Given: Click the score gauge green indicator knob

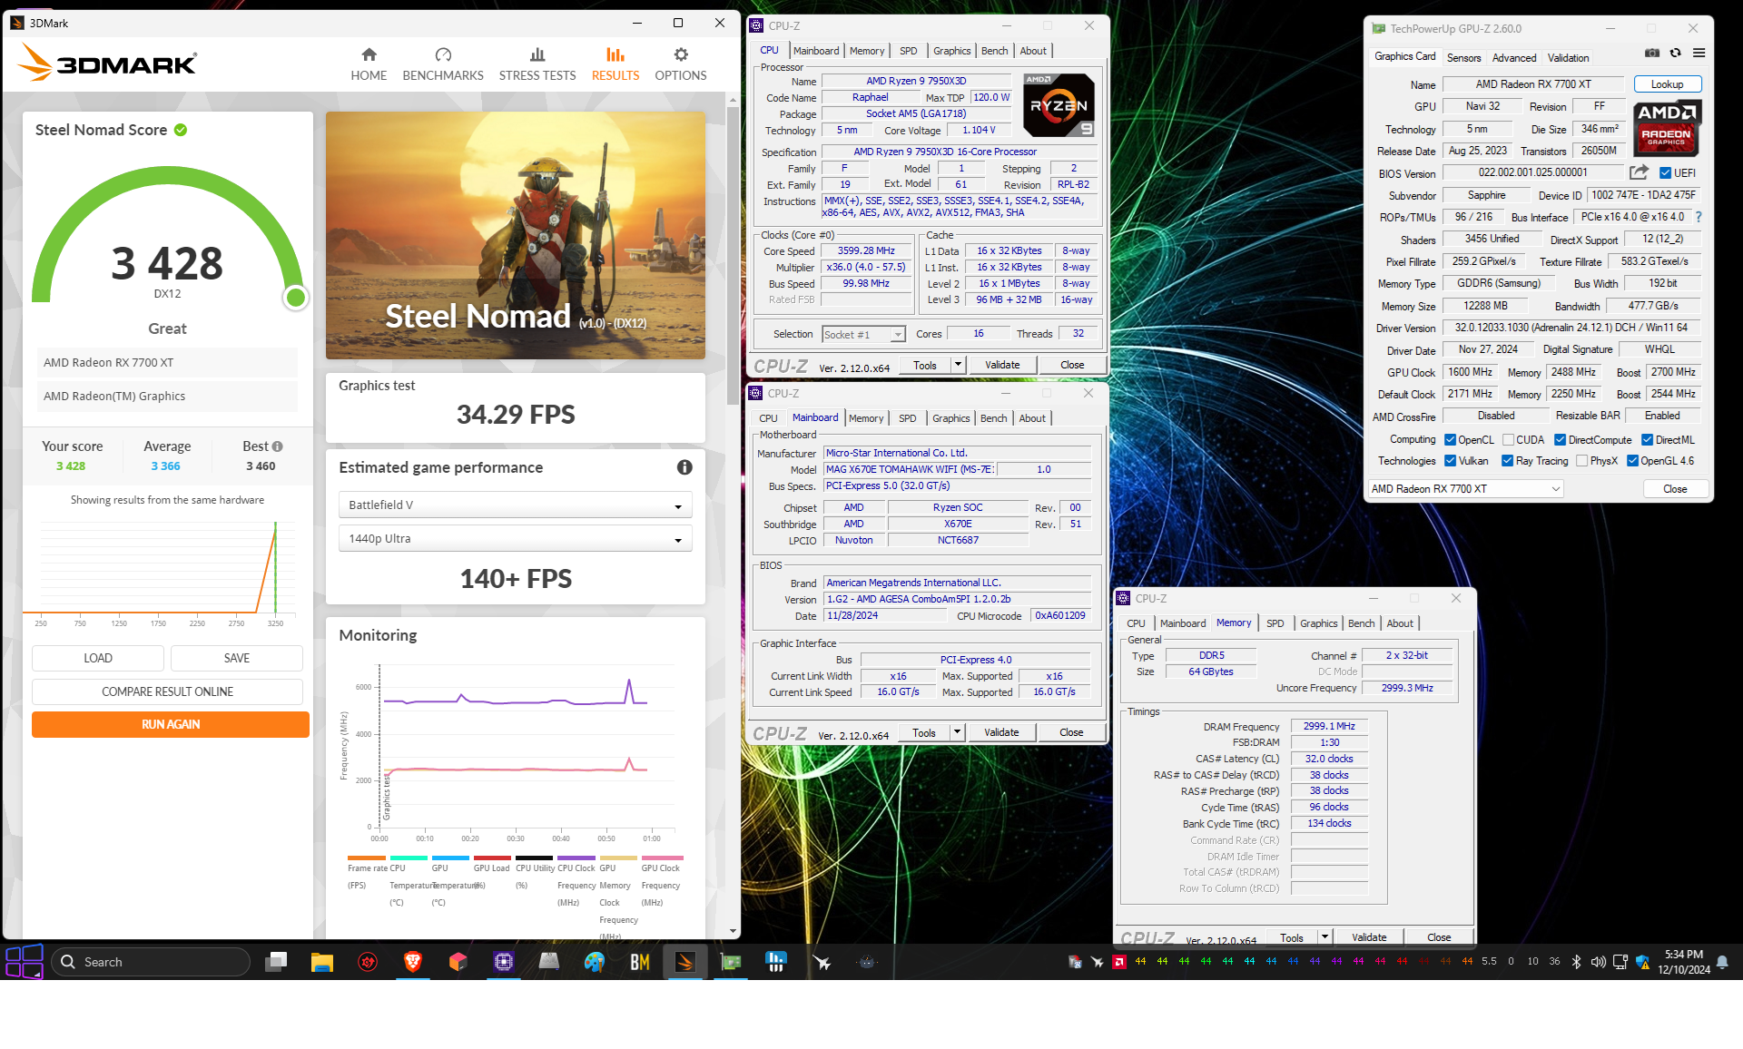Looking at the screenshot, I should click(295, 298).
